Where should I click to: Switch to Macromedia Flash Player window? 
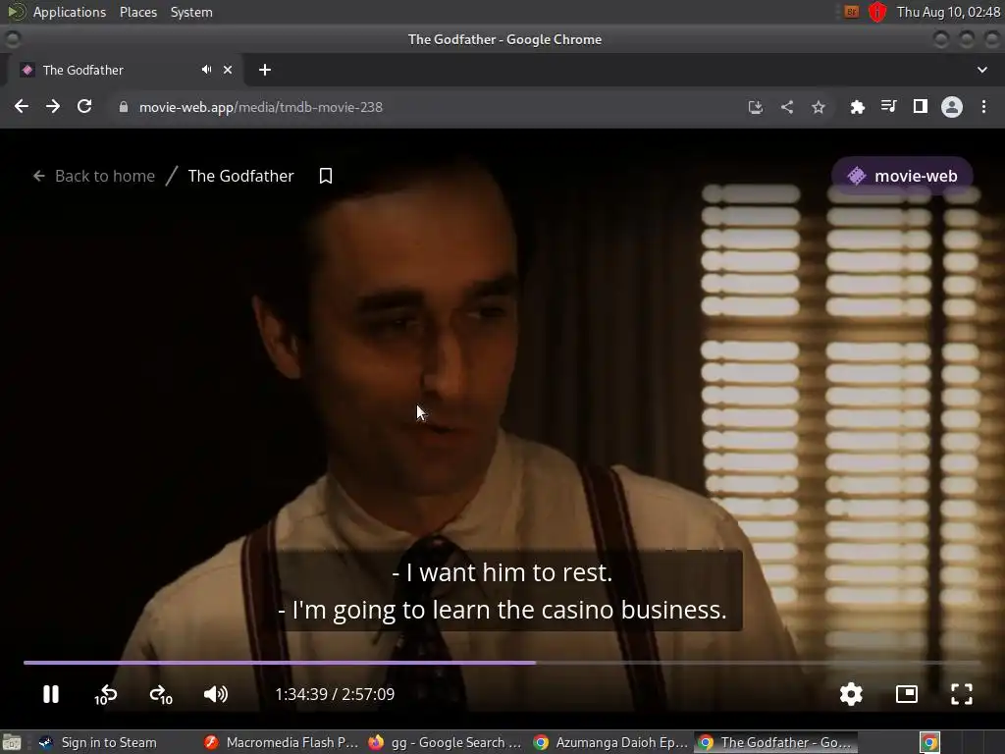point(282,742)
